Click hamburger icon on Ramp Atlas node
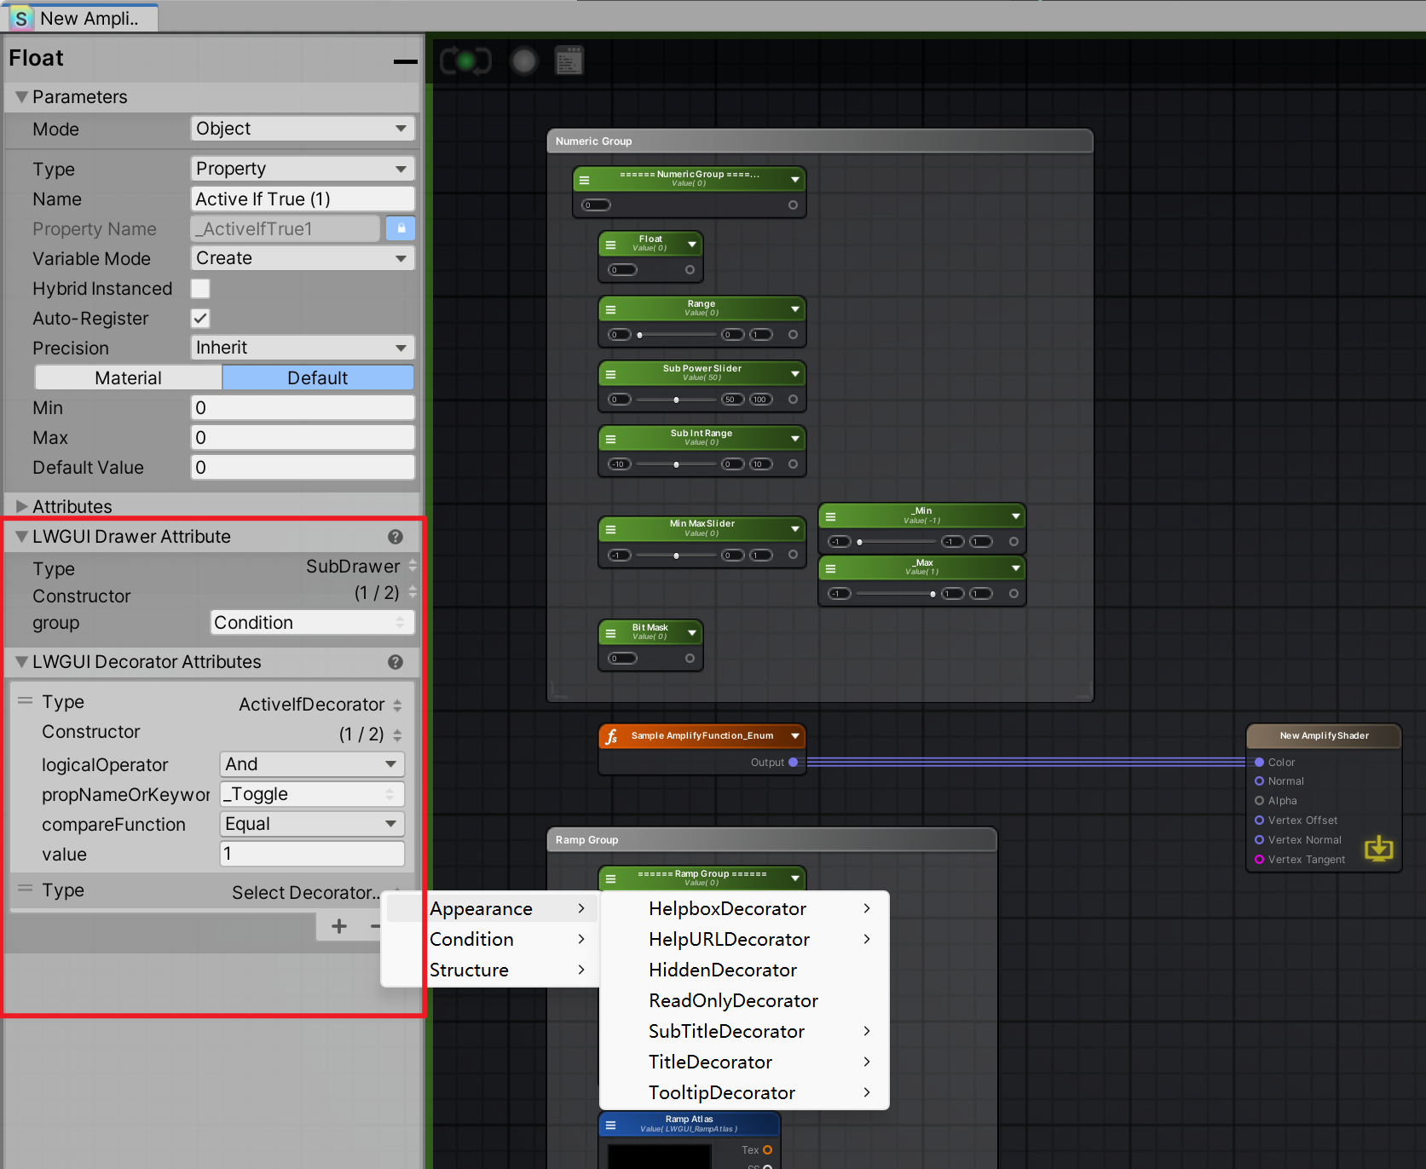The image size is (1426, 1169). (x=610, y=1125)
